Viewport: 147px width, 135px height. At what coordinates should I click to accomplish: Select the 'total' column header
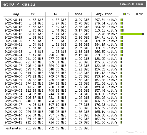[x=79, y=14]
